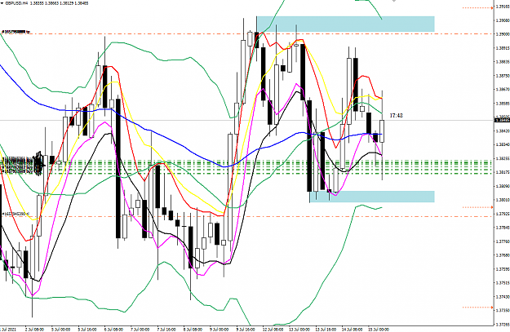Select the upper light-blue resistance rectangle
510x332 pixels.
pyautogui.click(x=345, y=24)
